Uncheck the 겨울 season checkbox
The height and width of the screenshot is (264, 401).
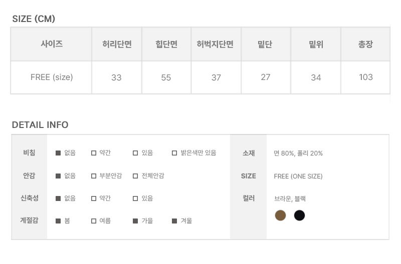click(x=174, y=221)
